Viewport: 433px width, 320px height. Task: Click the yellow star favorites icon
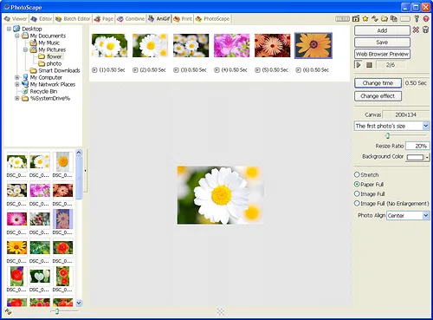point(365,19)
